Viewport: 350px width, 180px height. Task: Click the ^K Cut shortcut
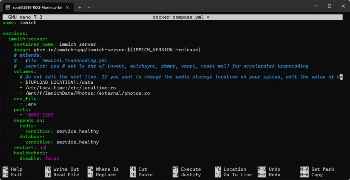coord(139,169)
